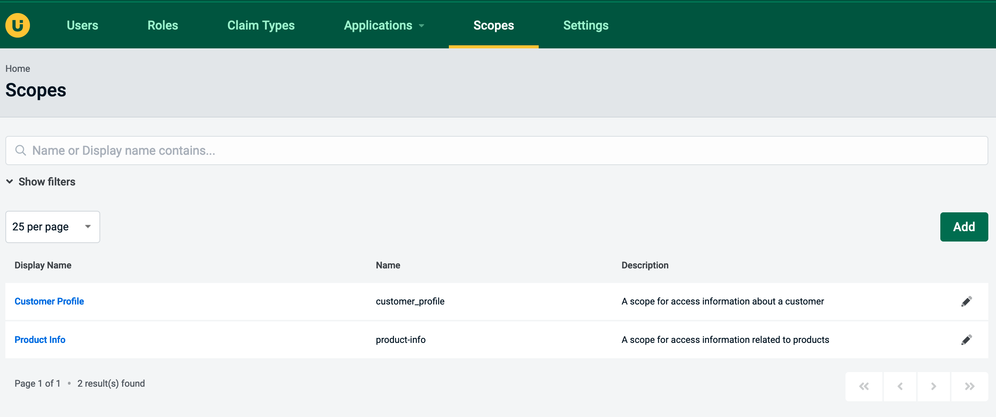Click the Product Info link
This screenshot has width=996, height=417.
[x=41, y=339]
